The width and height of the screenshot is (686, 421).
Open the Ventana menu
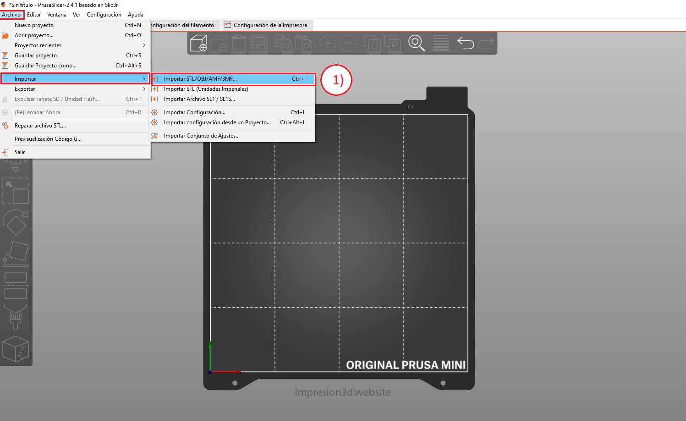click(57, 15)
